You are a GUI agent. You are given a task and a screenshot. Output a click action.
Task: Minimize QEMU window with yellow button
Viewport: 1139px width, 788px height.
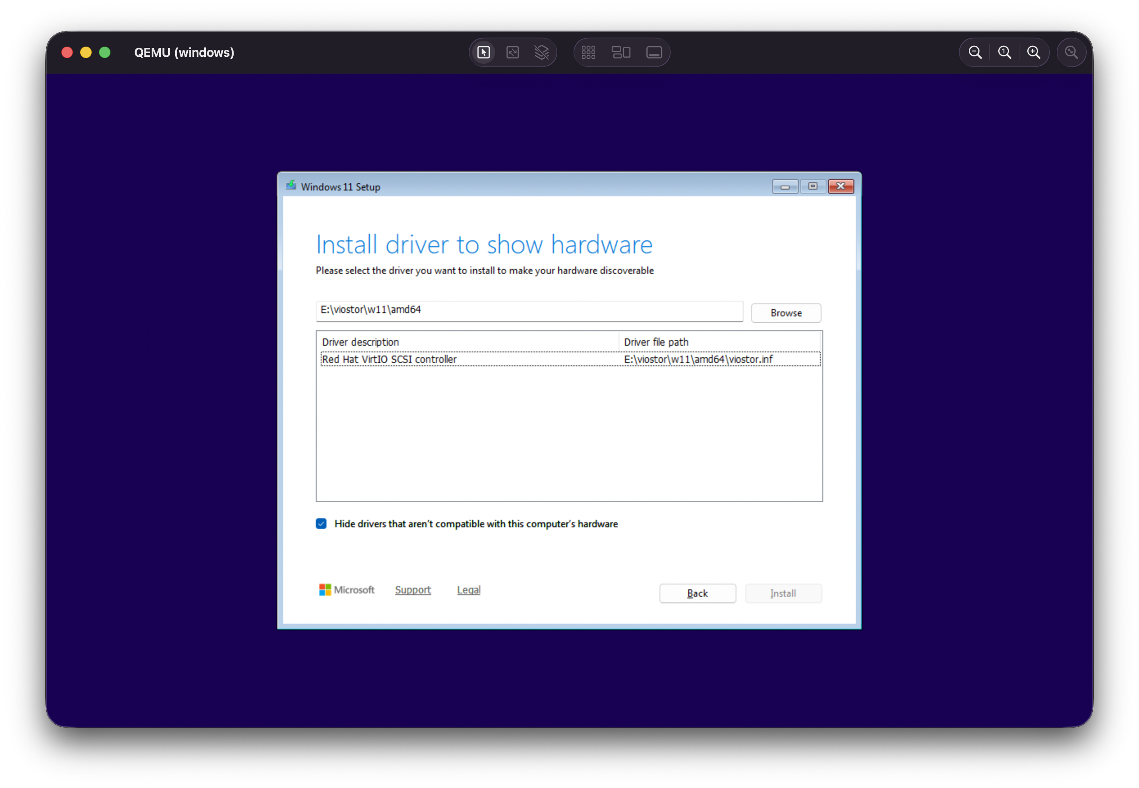86,52
